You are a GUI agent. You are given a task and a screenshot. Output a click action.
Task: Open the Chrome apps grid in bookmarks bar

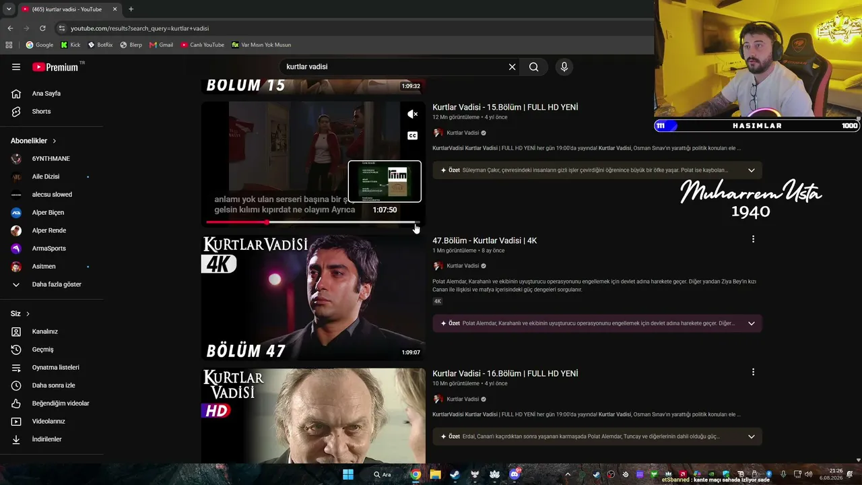(9, 45)
